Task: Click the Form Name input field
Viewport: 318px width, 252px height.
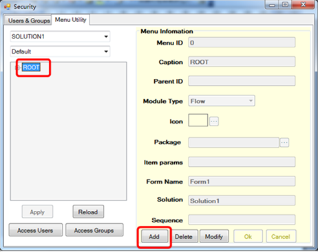Action: [x=242, y=181]
